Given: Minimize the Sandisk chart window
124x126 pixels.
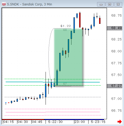Looking at the screenshot, I should (101, 4).
